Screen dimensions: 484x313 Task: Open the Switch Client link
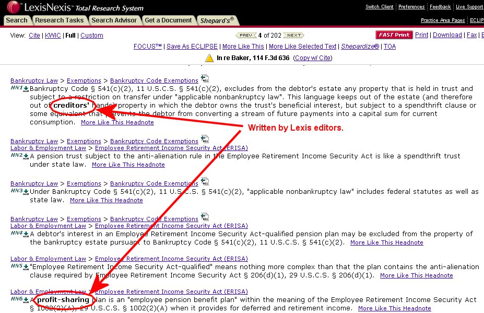(x=380, y=7)
